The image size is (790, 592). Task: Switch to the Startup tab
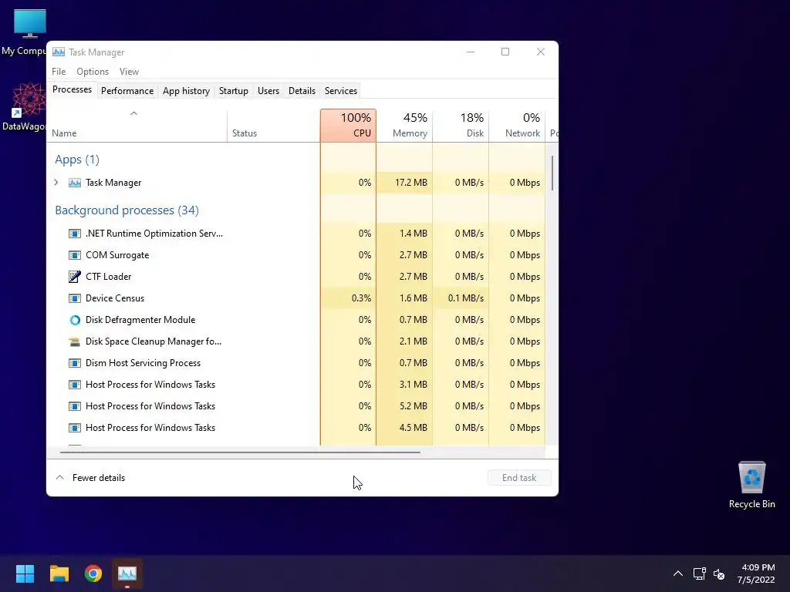pyautogui.click(x=233, y=91)
